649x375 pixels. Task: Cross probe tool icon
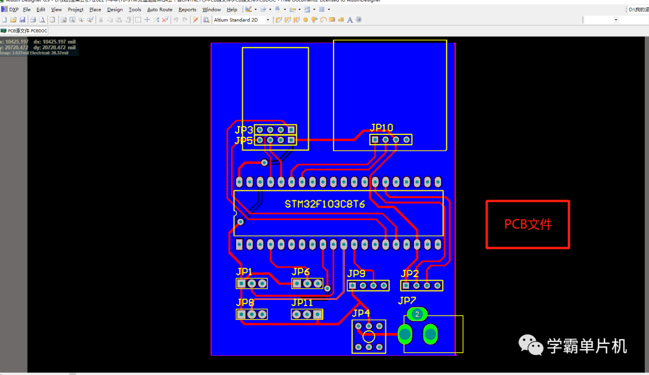(x=195, y=19)
